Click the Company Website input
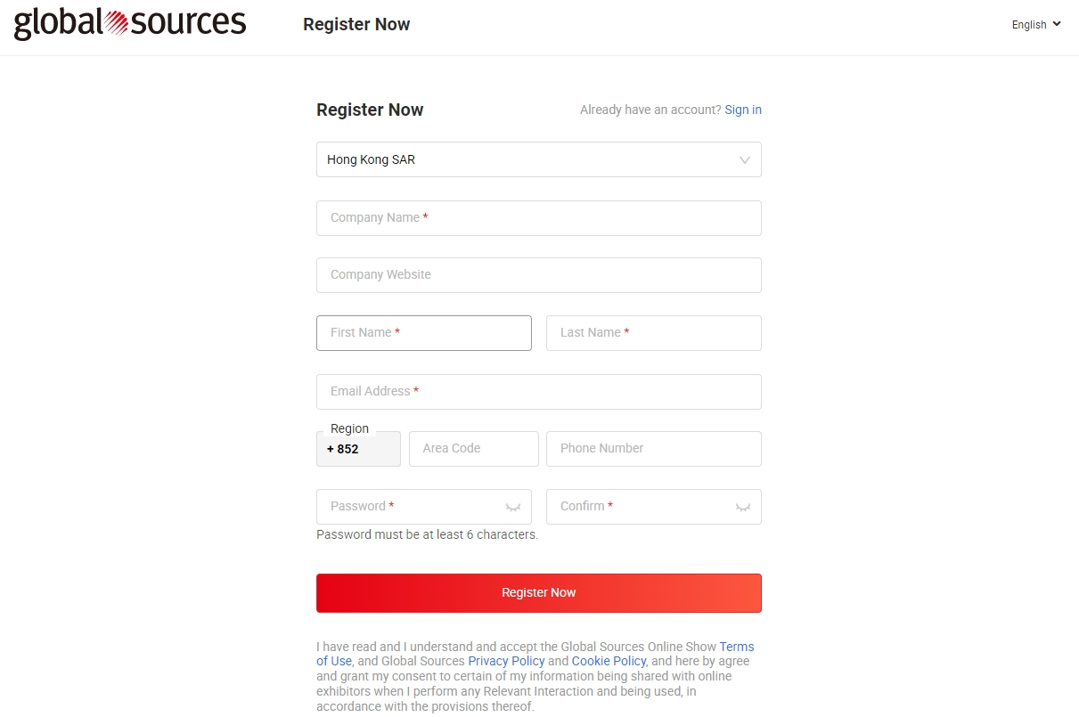Viewport: 1079px width, 717px height. (x=538, y=275)
